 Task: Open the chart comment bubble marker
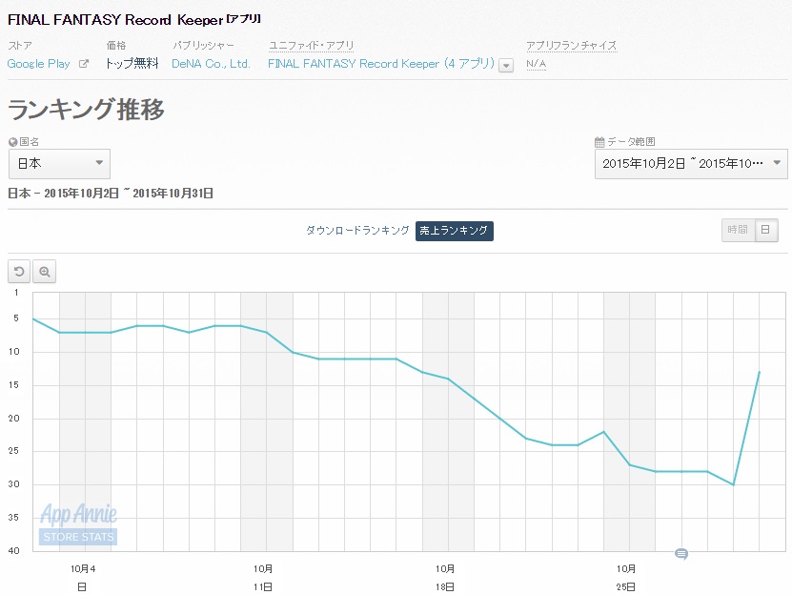[681, 554]
